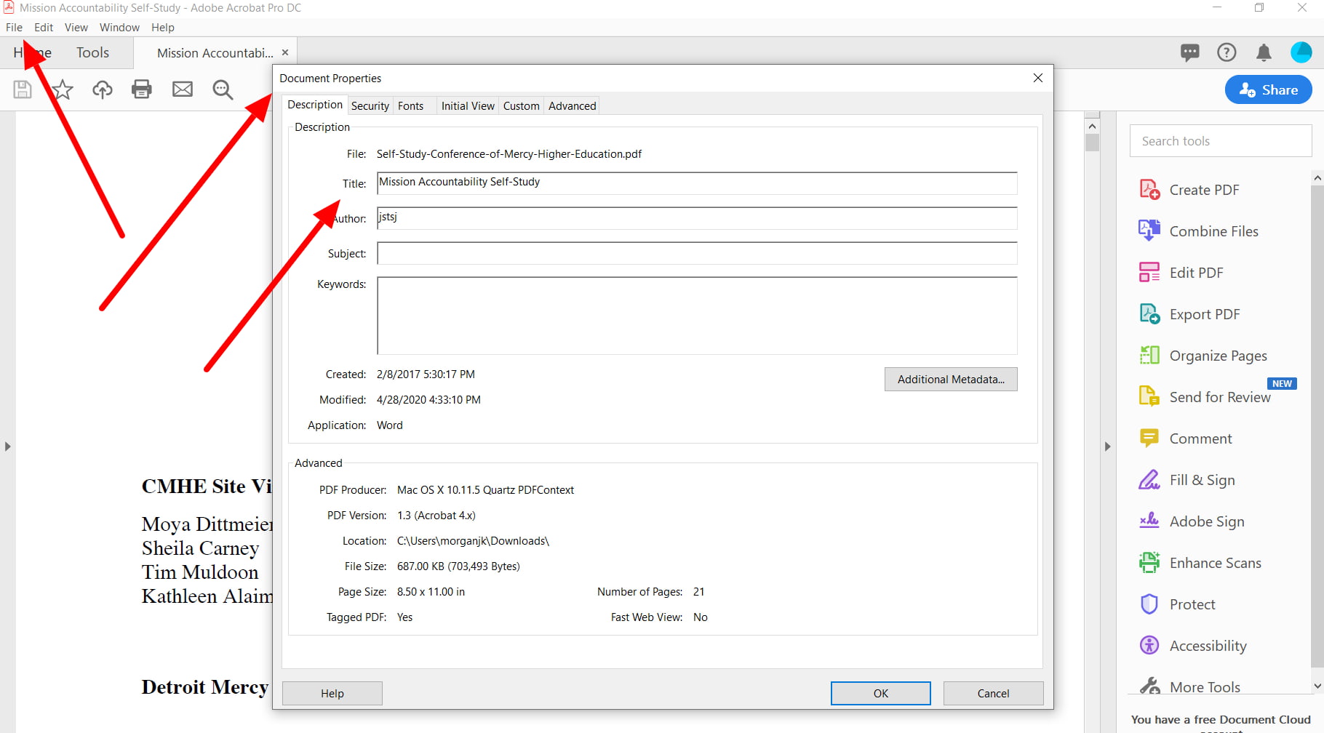Image resolution: width=1324 pixels, height=733 pixels.
Task: Select the Description tab
Action: 315,105
